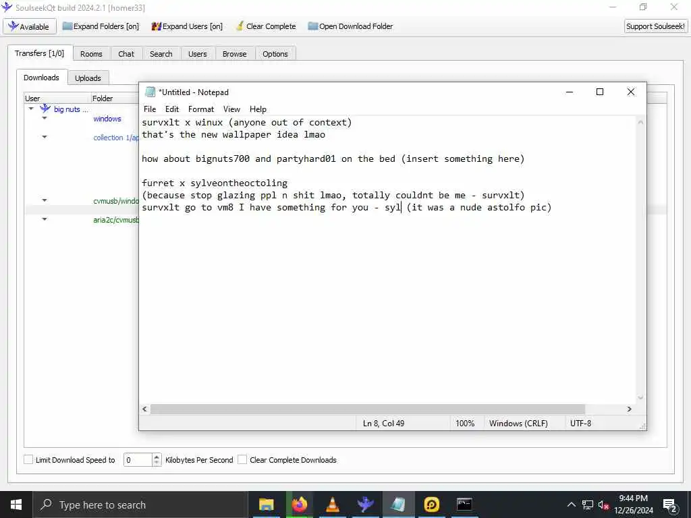Open Notepad File menu

[150, 109]
